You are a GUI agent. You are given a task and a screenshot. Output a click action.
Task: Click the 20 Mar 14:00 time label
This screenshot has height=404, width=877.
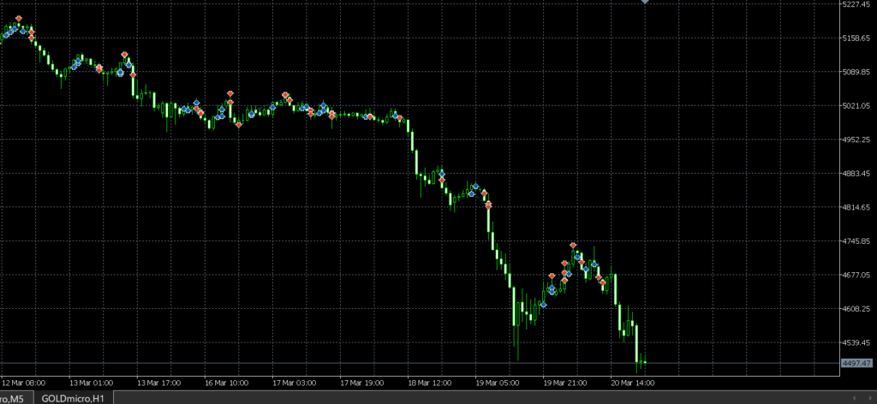632,382
